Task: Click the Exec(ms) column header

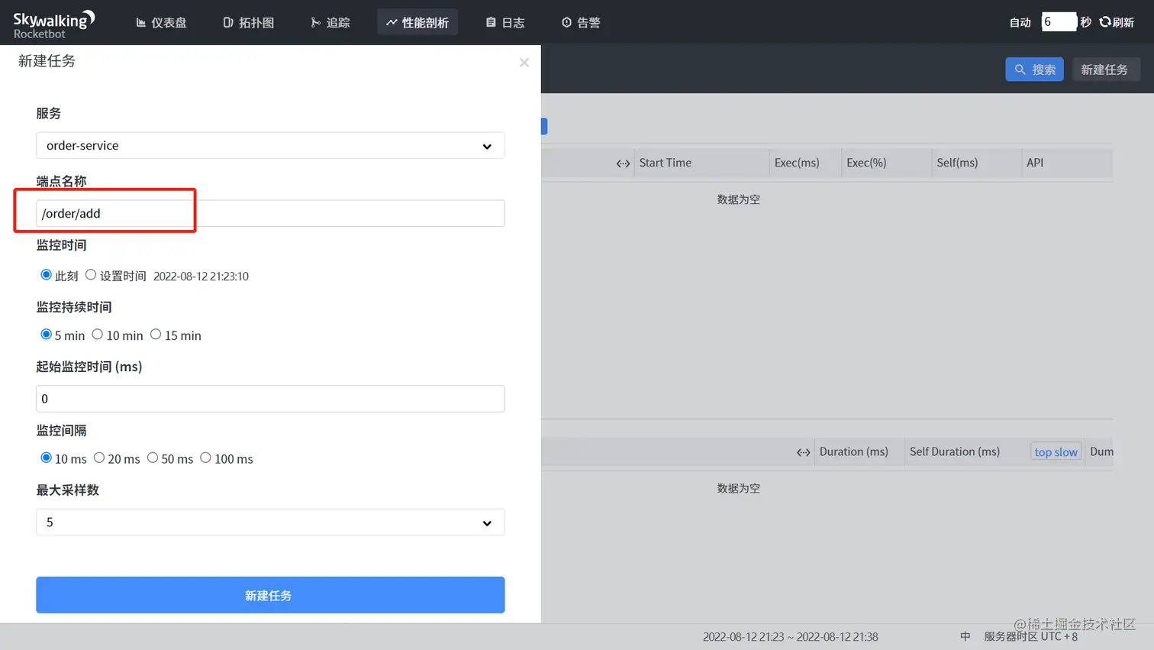Action: click(797, 163)
